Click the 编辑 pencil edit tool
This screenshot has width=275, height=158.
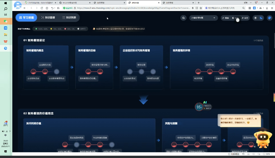pyautogui.click(x=225, y=18)
